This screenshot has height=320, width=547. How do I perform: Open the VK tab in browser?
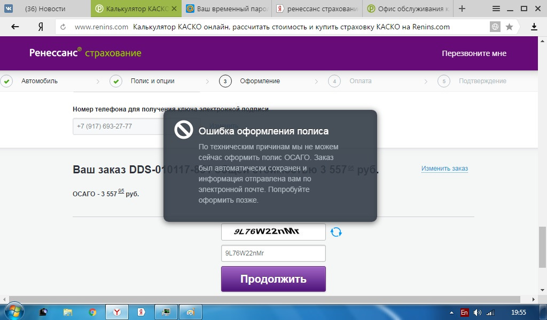(9, 9)
